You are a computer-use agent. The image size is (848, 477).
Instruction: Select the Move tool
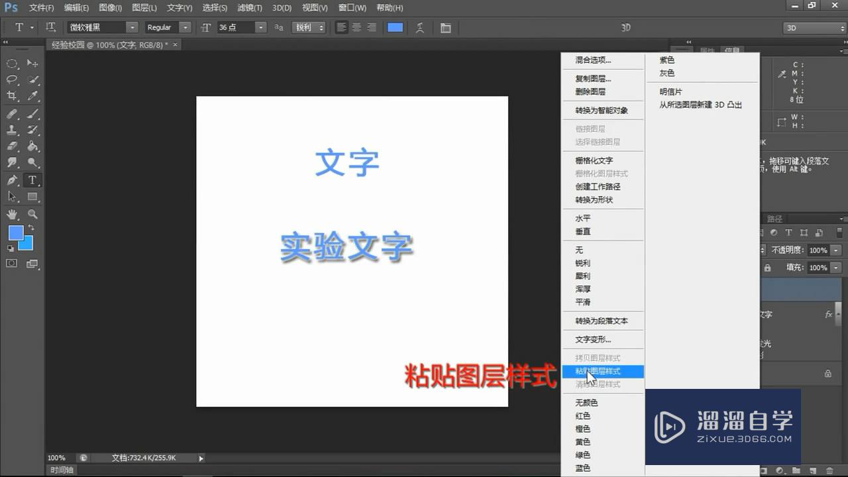(x=32, y=64)
